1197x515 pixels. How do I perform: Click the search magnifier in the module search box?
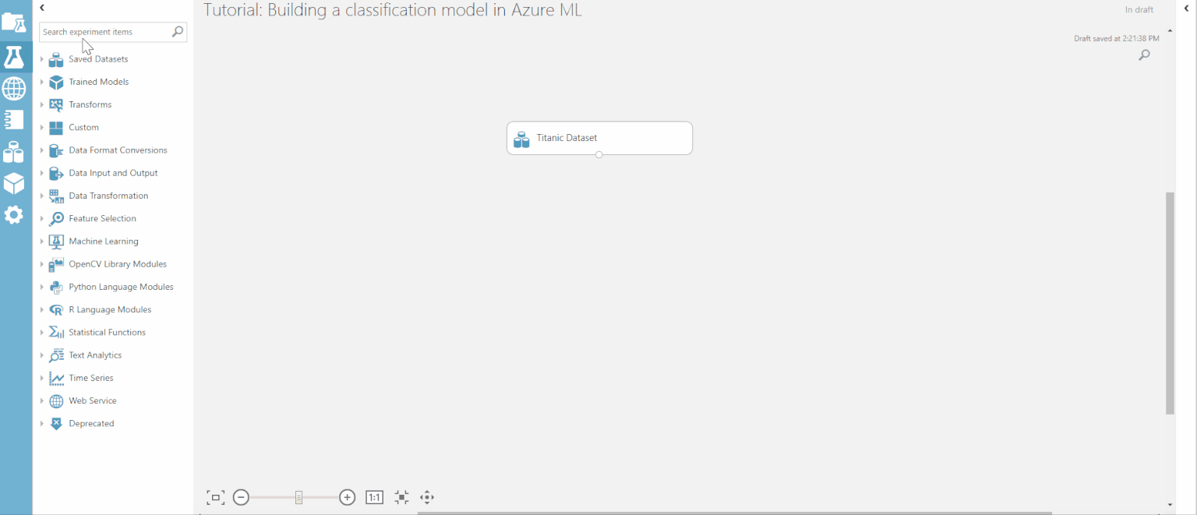tap(178, 32)
